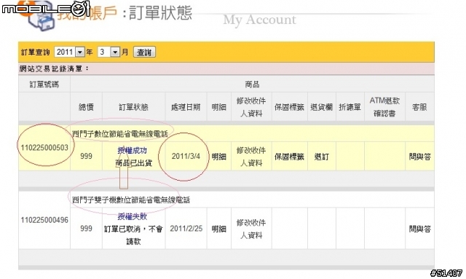Click price 999 of the shipped order
Viewport: 466px width, 279px height.
coord(86,156)
